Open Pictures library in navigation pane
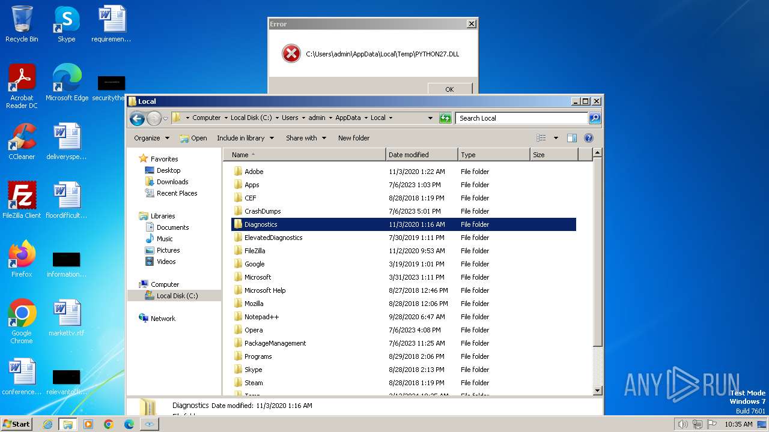The height and width of the screenshot is (432, 769). [168, 250]
